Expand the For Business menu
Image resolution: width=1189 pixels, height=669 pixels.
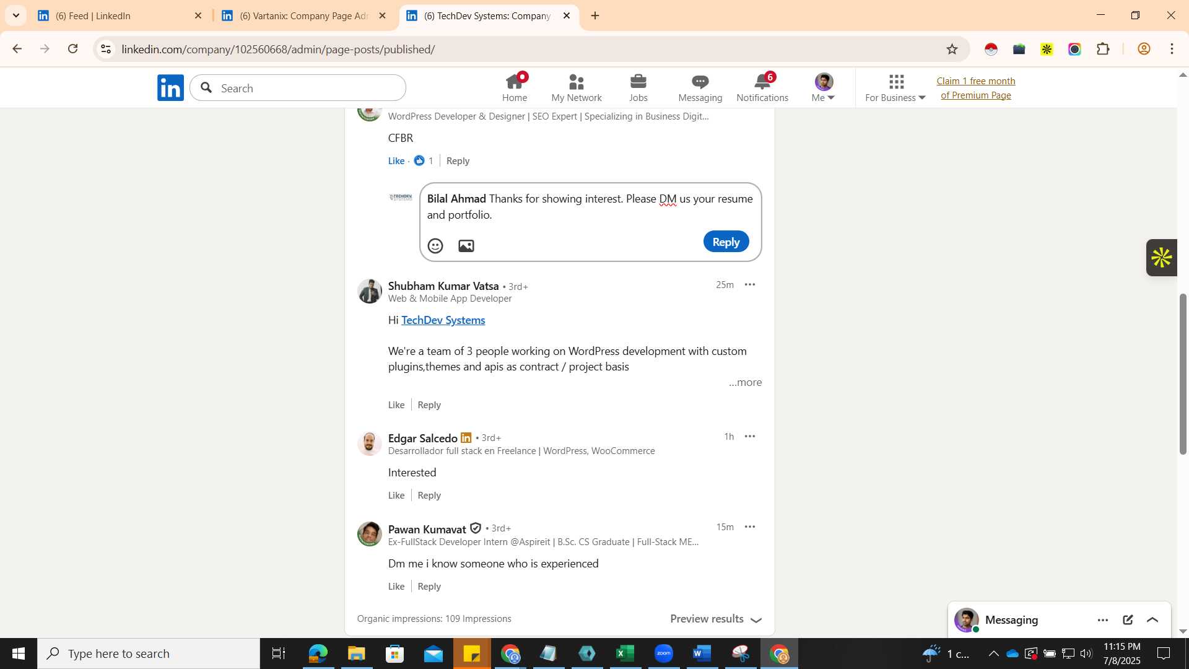(895, 88)
